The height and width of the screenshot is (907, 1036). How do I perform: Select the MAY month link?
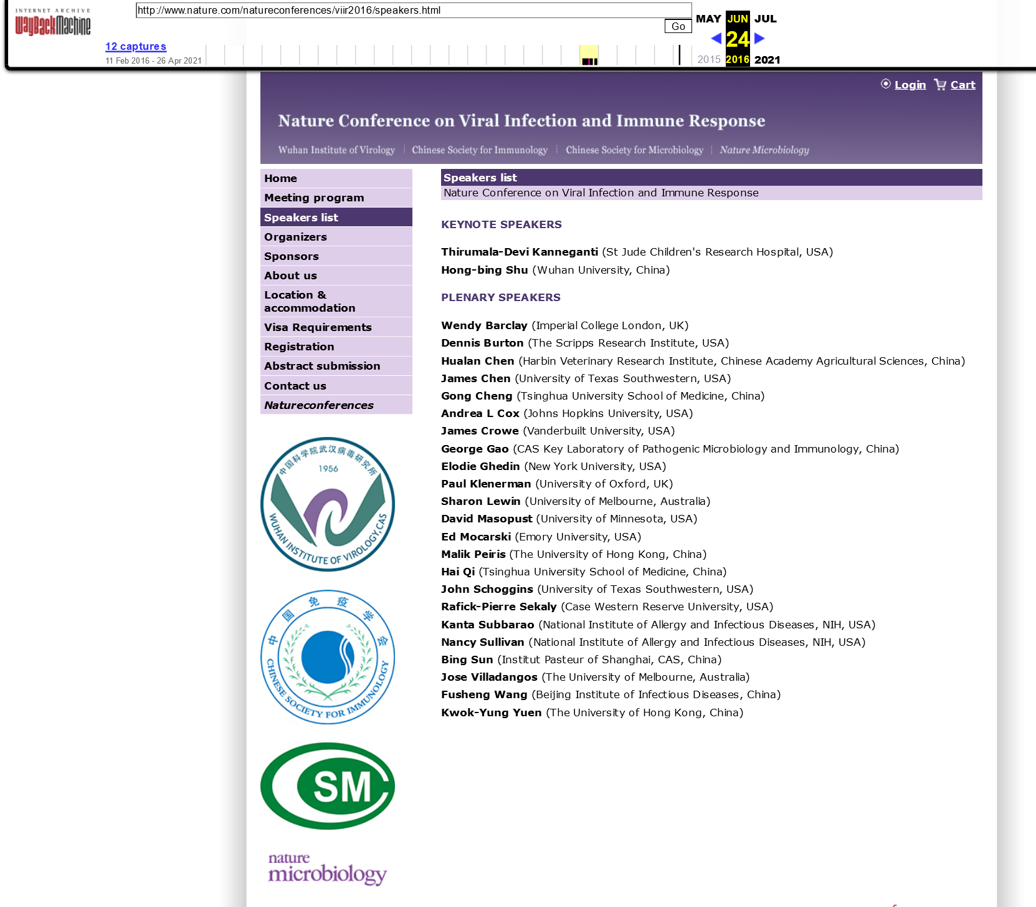pyautogui.click(x=708, y=19)
